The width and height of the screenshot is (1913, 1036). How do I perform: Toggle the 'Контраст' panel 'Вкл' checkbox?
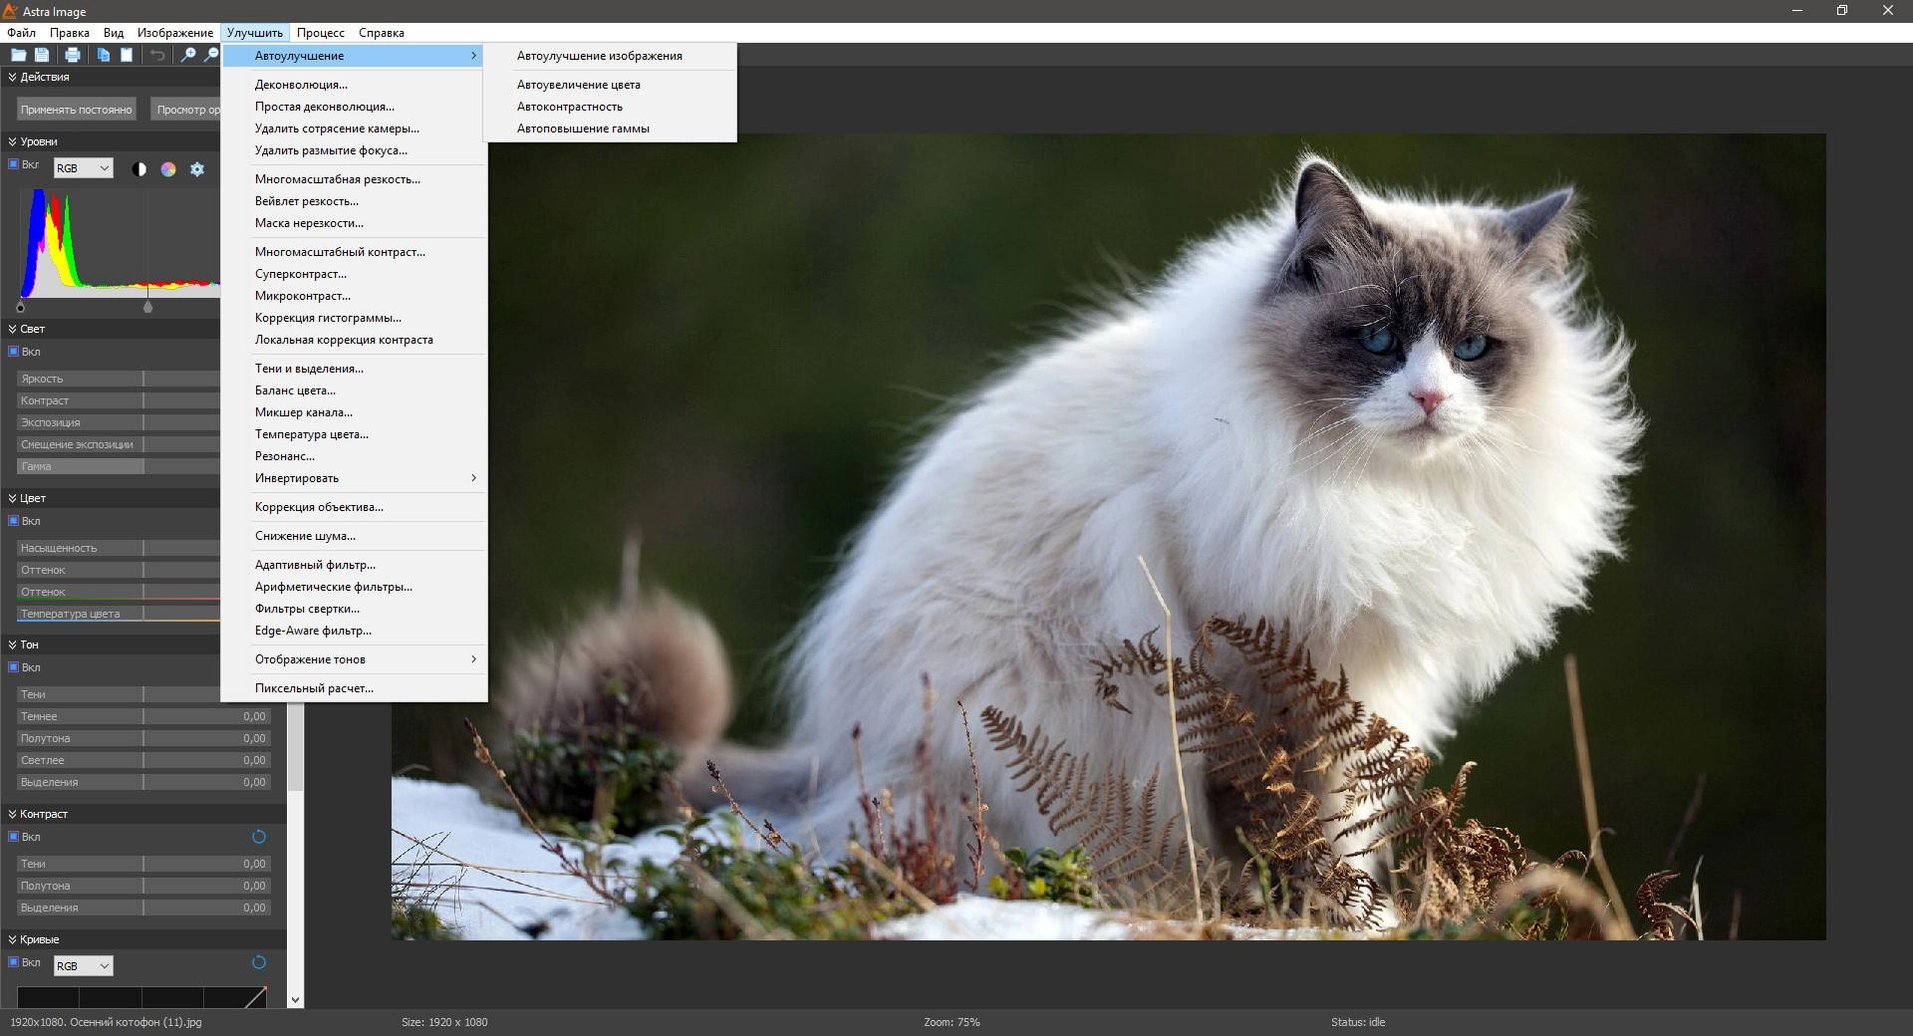tap(14, 837)
